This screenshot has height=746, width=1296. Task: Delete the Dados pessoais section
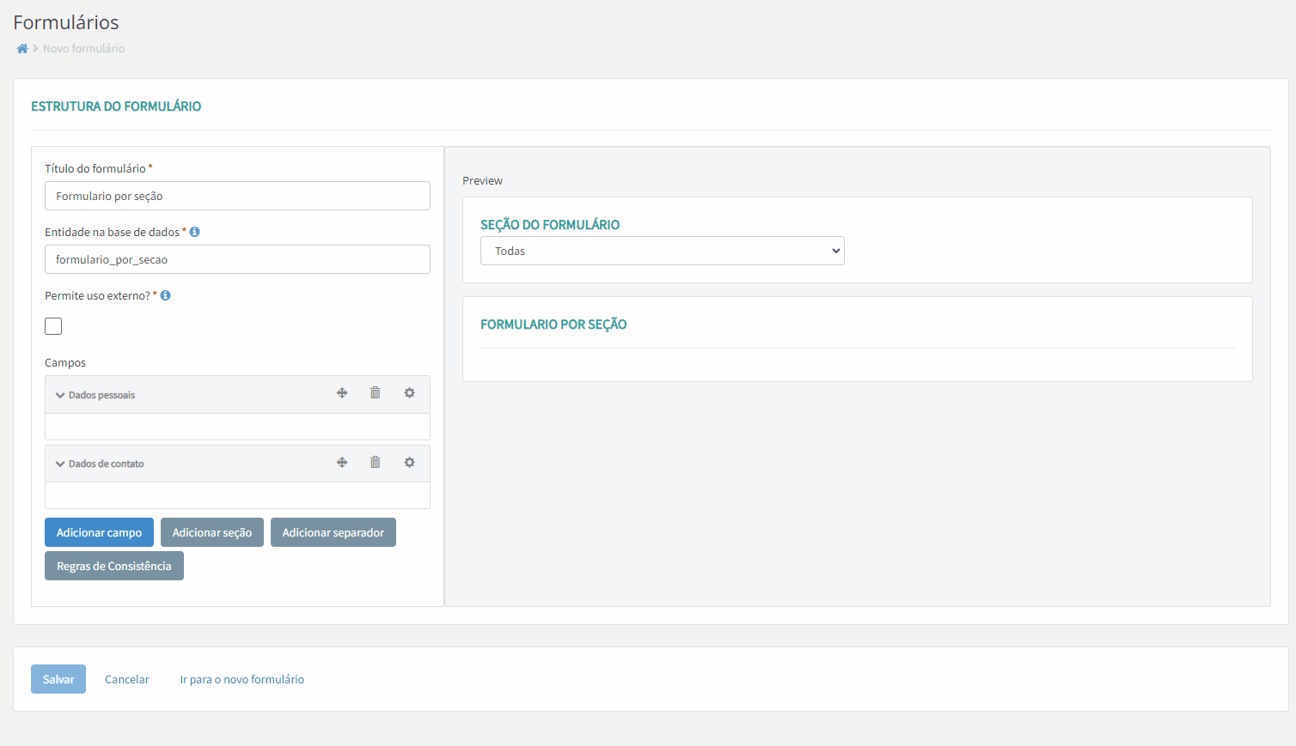point(376,393)
